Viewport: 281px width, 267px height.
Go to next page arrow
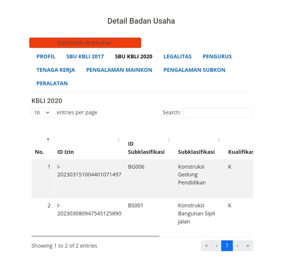point(237,246)
